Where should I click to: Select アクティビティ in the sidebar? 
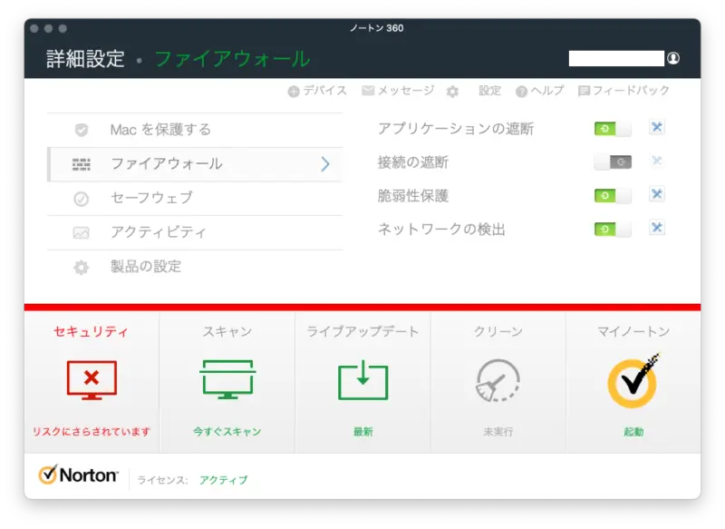(195, 233)
